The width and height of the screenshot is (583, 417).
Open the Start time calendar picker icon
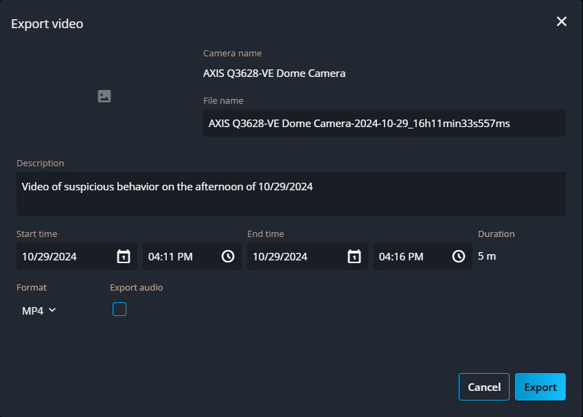click(124, 256)
